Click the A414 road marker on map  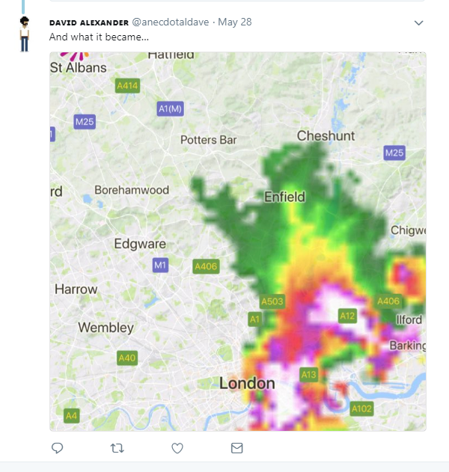128,86
